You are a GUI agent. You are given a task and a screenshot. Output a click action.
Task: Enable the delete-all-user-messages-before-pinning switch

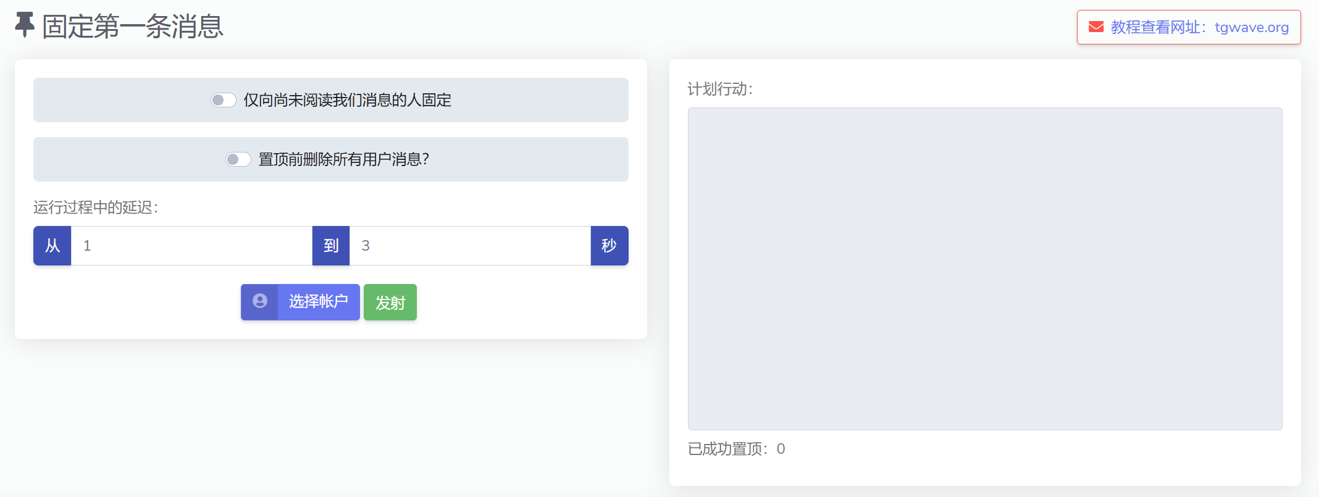tap(238, 159)
